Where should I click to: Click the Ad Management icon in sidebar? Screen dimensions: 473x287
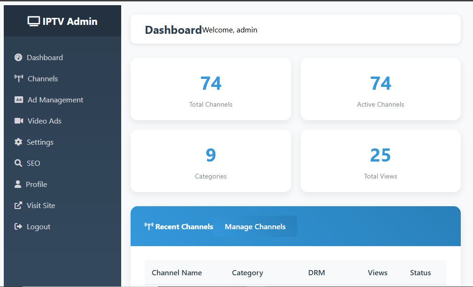click(19, 100)
